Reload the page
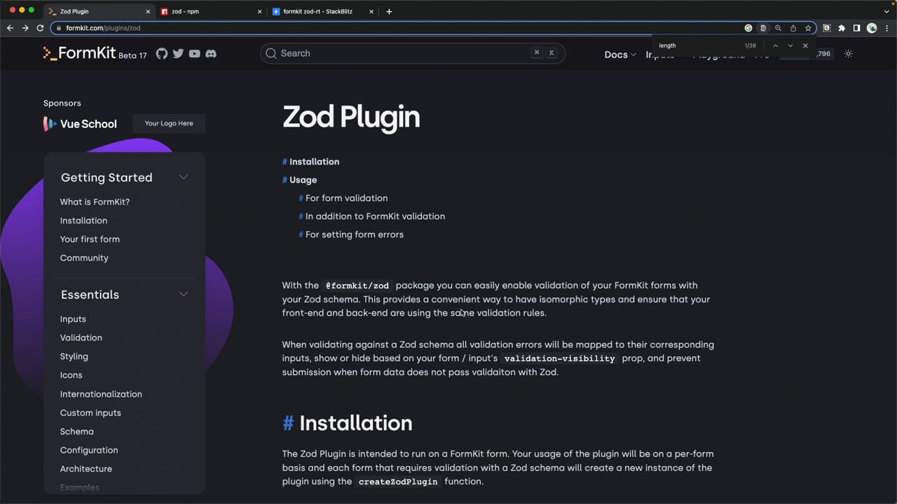The height and width of the screenshot is (504, 897). coord(40,28)
